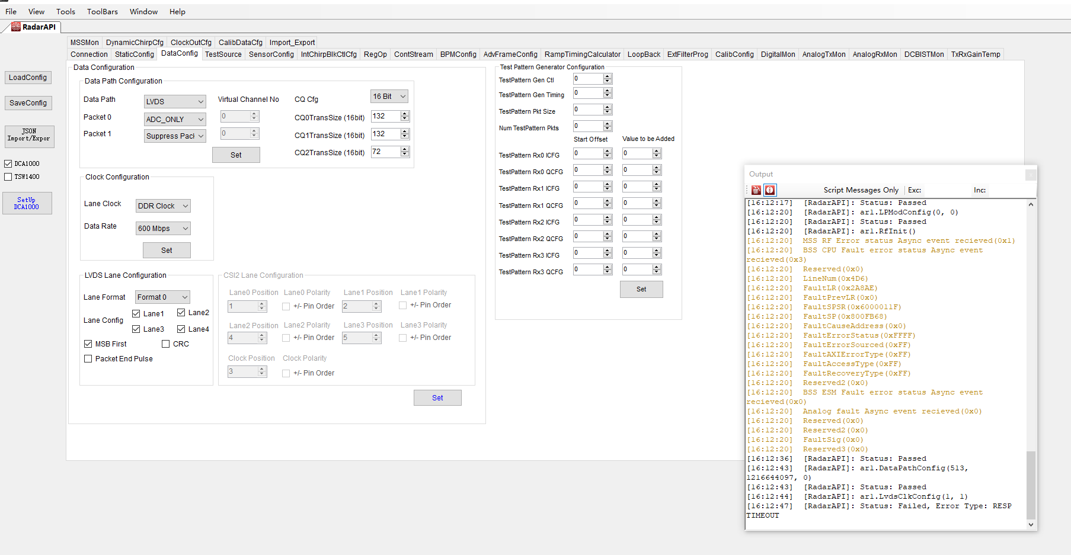The image size is (1071, 555).
Task: Enable the Packet End Pulse option
Action: (x=88, y=358)
